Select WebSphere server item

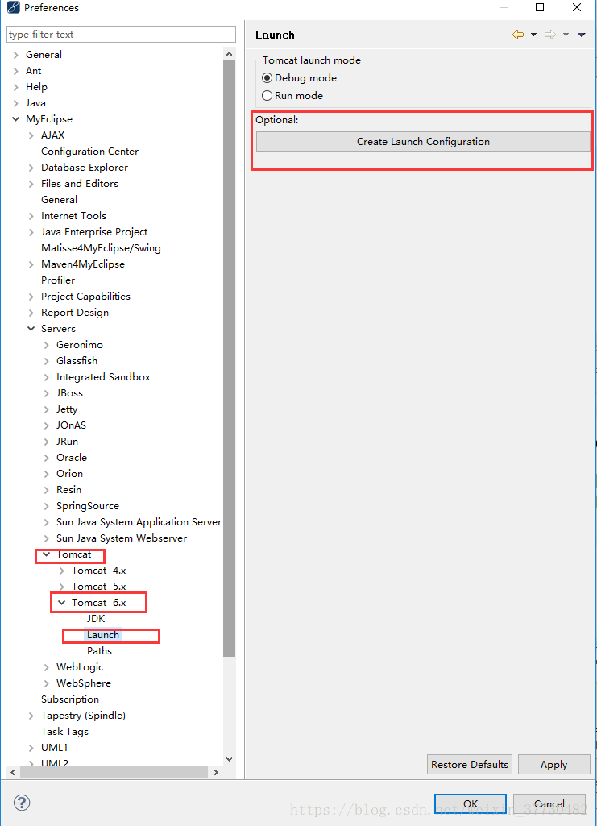pos(84,683)
